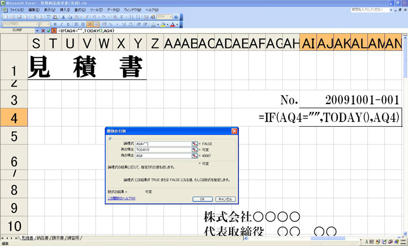Click the Sort Descending icon

(138, 17)
